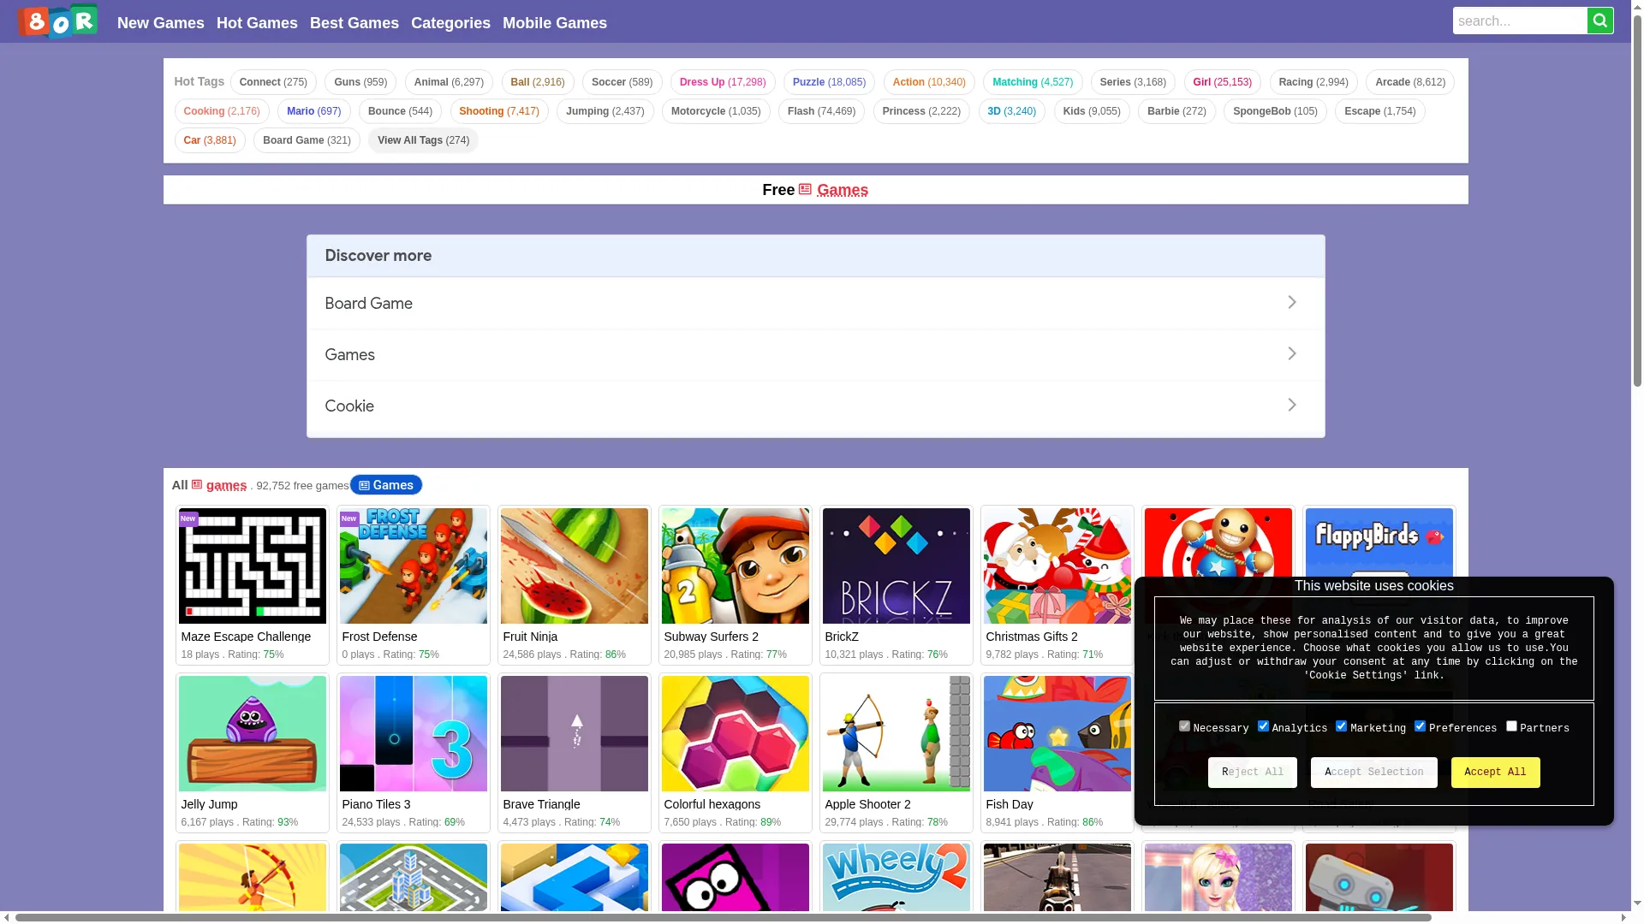Open the Wheely 2 game thumbnail

tap(896, 877)
